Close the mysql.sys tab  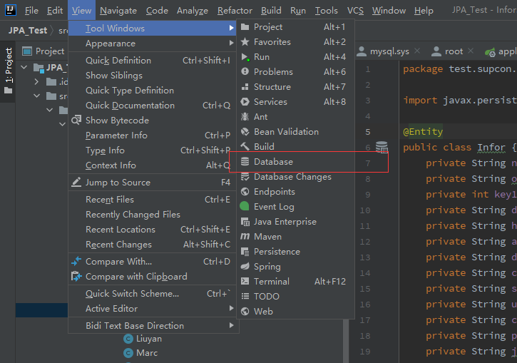pos(417,51)
